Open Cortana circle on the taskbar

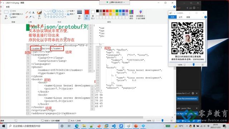click(x=62, y=126)
